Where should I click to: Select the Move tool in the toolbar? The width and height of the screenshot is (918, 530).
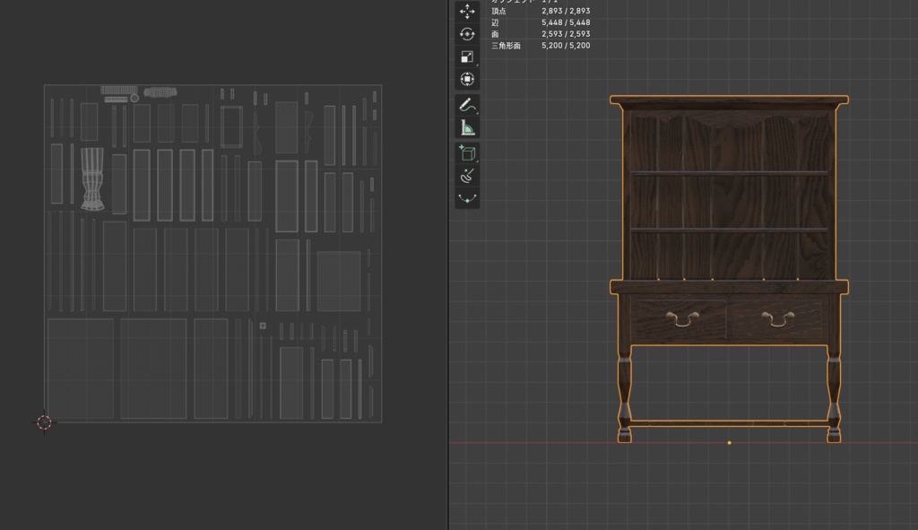click(467, 12)
